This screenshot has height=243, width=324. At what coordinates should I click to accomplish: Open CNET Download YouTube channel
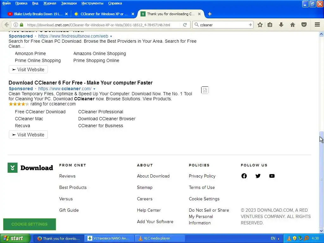272,176
